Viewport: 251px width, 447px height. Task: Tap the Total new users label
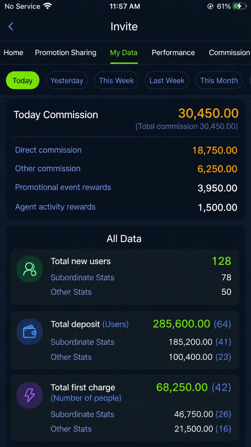pyautogui.click(x=81, y=261)
